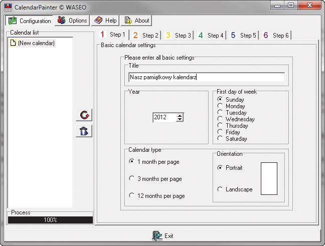The width and height of the screenshot is (325, 246).
Task: Click the 100% process progress bar
Action: (x=50, y=219)
